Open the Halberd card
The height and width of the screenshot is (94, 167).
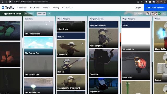tap(71, 66)
